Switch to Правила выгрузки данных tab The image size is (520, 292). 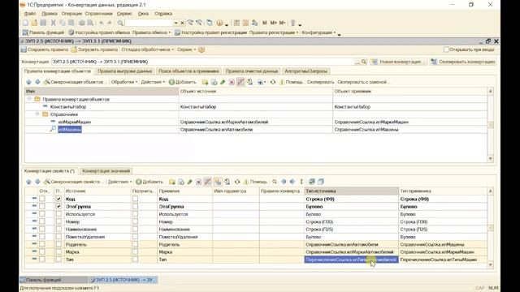(124, 71)
